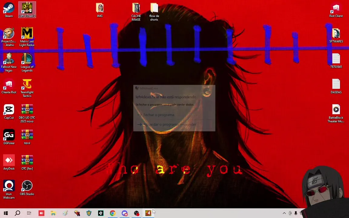
Task: Open the red character game taskbar icon
Action: tap(77, 213)
